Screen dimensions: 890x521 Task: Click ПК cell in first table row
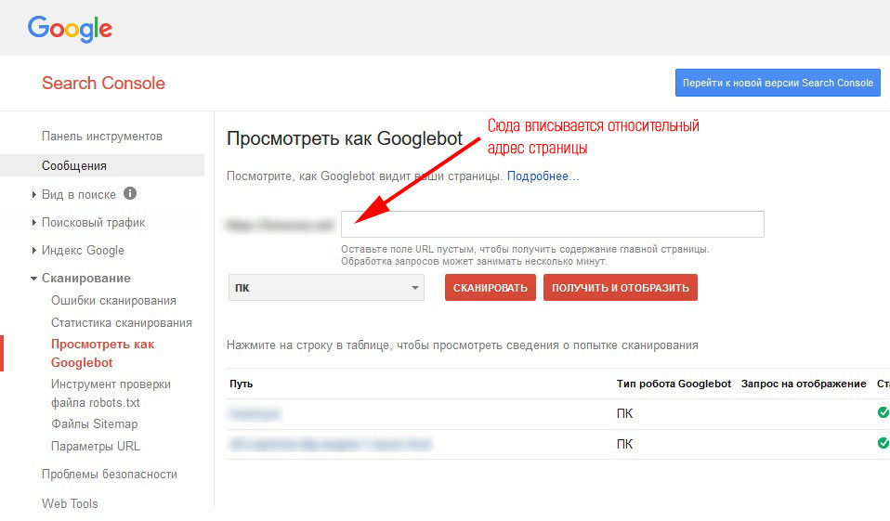pyautogui.click(x=624, y=413)
